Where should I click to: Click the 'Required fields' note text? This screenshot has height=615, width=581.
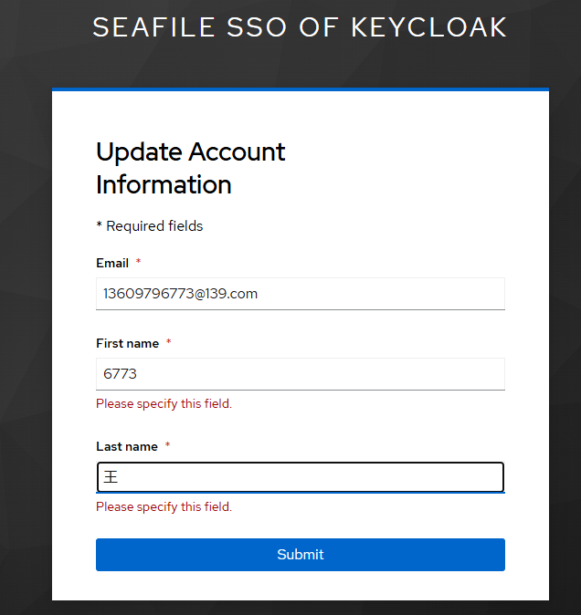click(154, 226)
